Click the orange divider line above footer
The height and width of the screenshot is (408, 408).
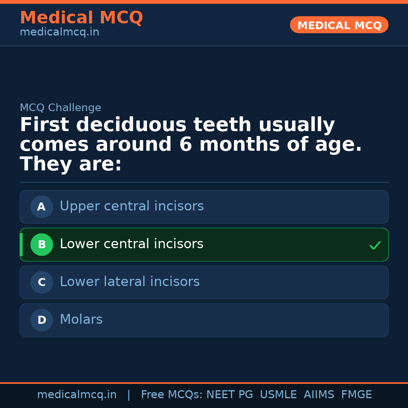pyautogui.click(x=204, y=382)
